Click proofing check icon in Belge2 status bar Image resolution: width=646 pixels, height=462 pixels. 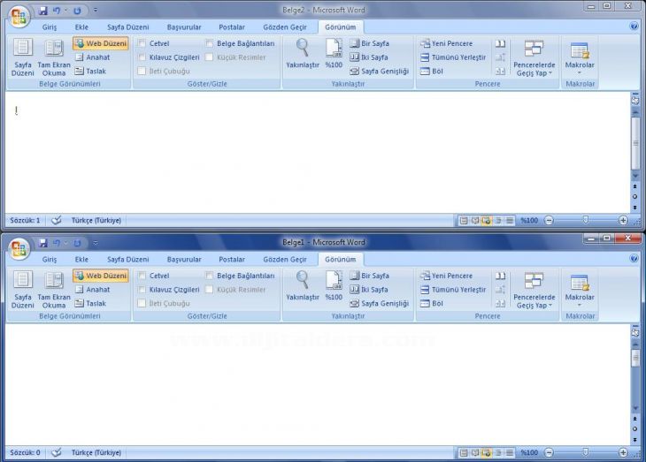[57, 220]
